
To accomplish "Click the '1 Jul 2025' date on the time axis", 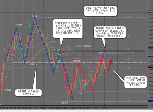I will coord(96,109).
